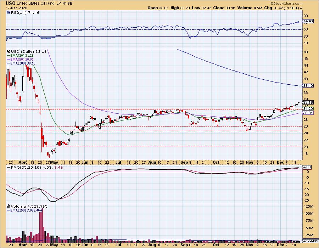Screen dimensions: 319x248
Task: Click the 4.03 PMO tag on the right axis
Action: (307, 167)
